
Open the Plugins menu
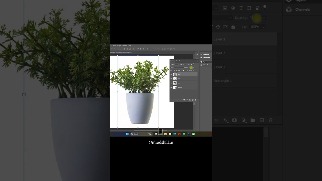pos(119,46)
